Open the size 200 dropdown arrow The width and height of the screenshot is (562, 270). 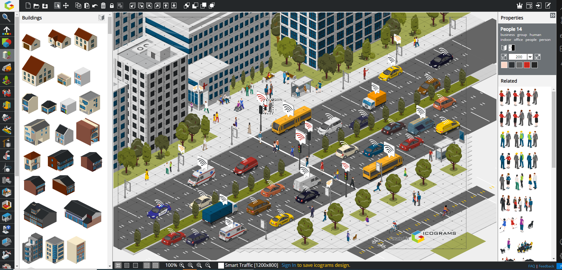[530, 57]
